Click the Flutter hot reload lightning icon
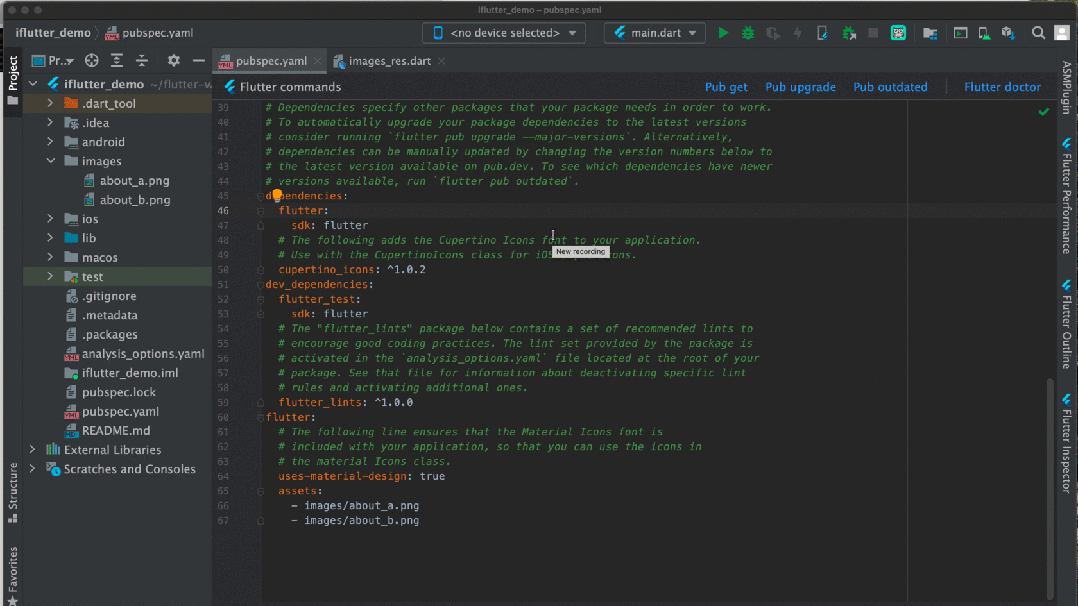 (798, 33)
